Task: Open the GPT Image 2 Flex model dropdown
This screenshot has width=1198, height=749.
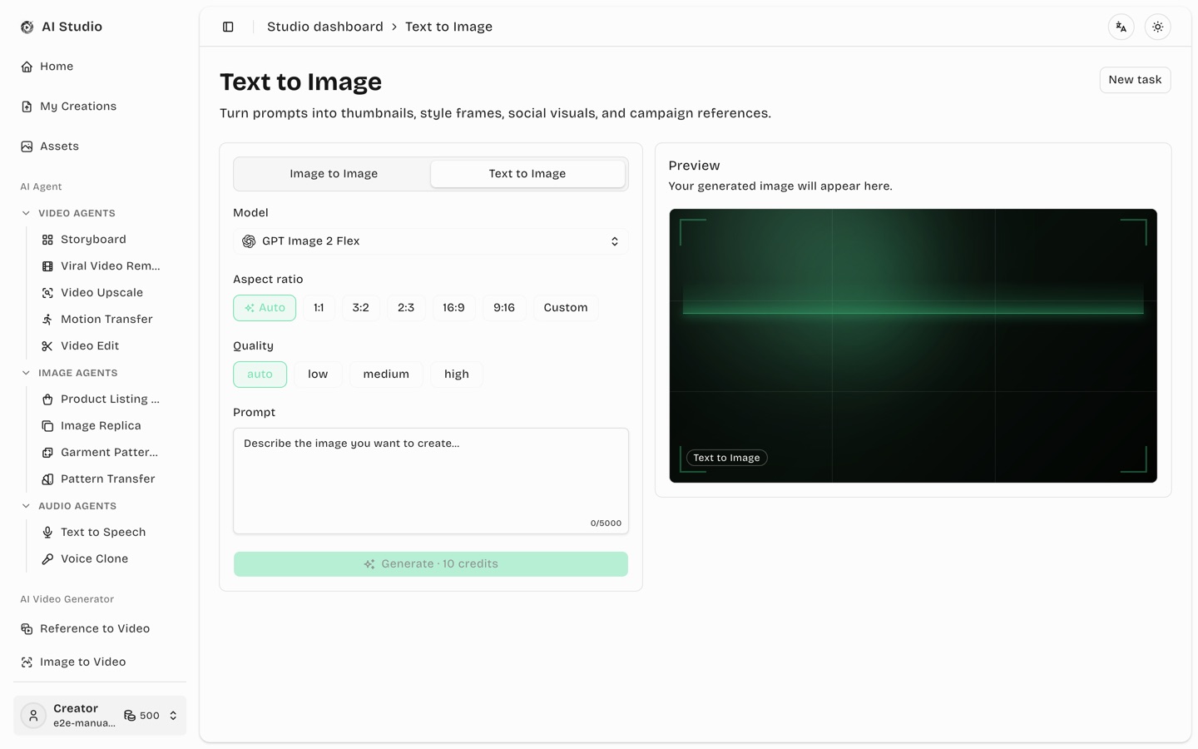Action: [x=431, y=241]
